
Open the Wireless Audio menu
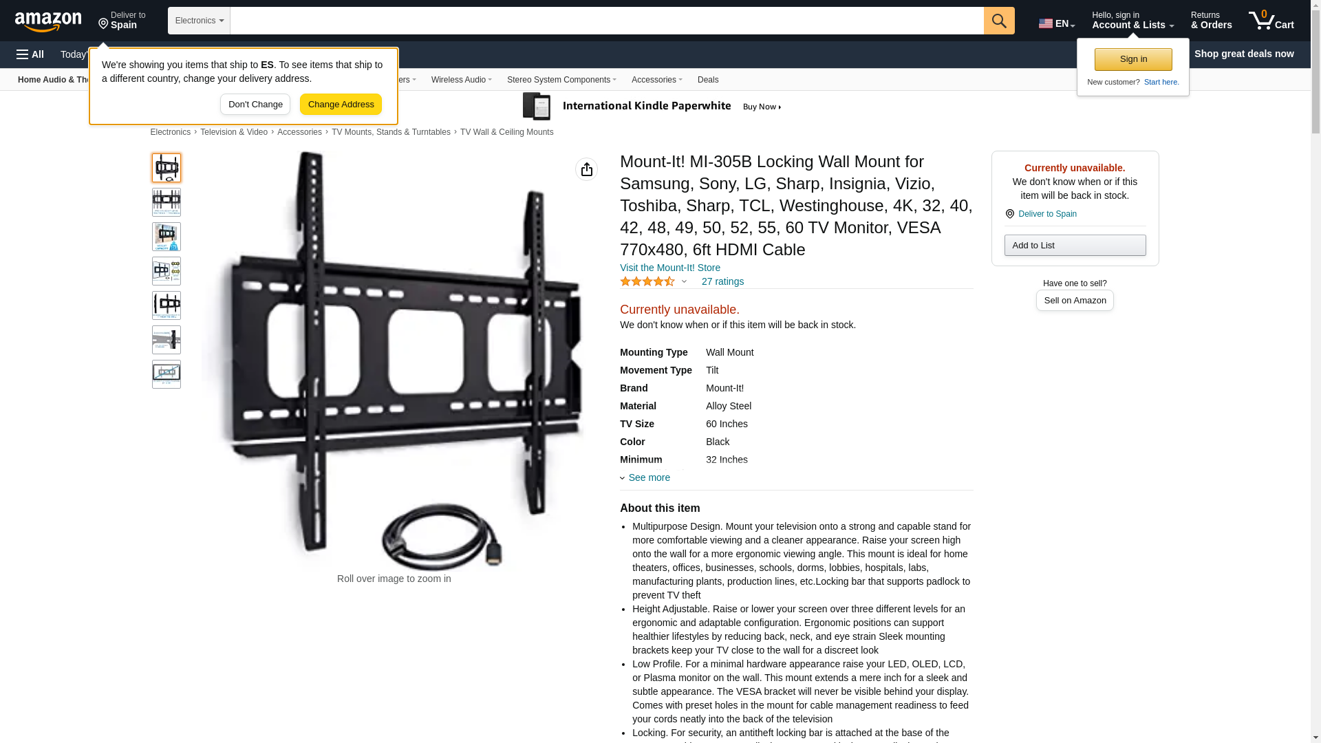tap(462, 80)
